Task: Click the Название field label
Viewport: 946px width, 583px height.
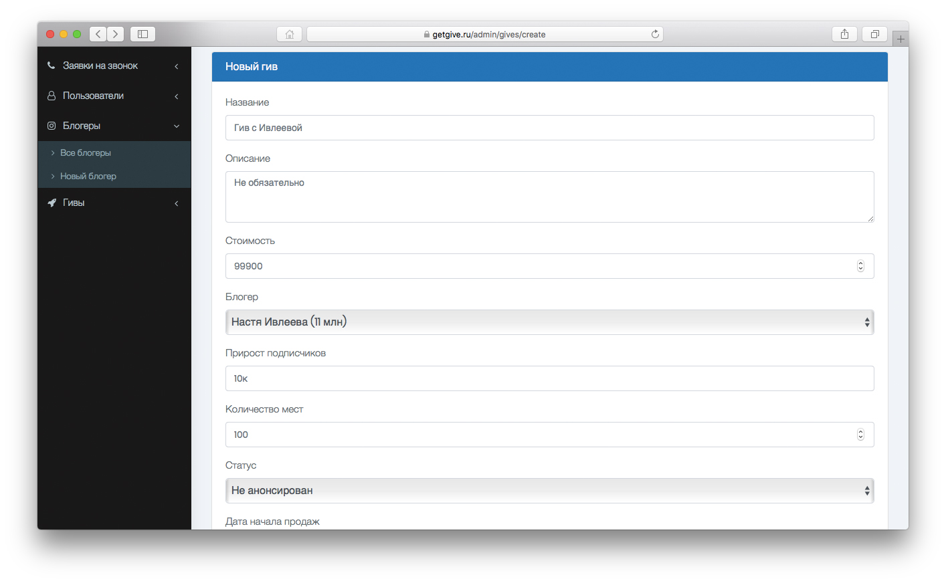Action: pyautogui.click(x=247, y=102)
